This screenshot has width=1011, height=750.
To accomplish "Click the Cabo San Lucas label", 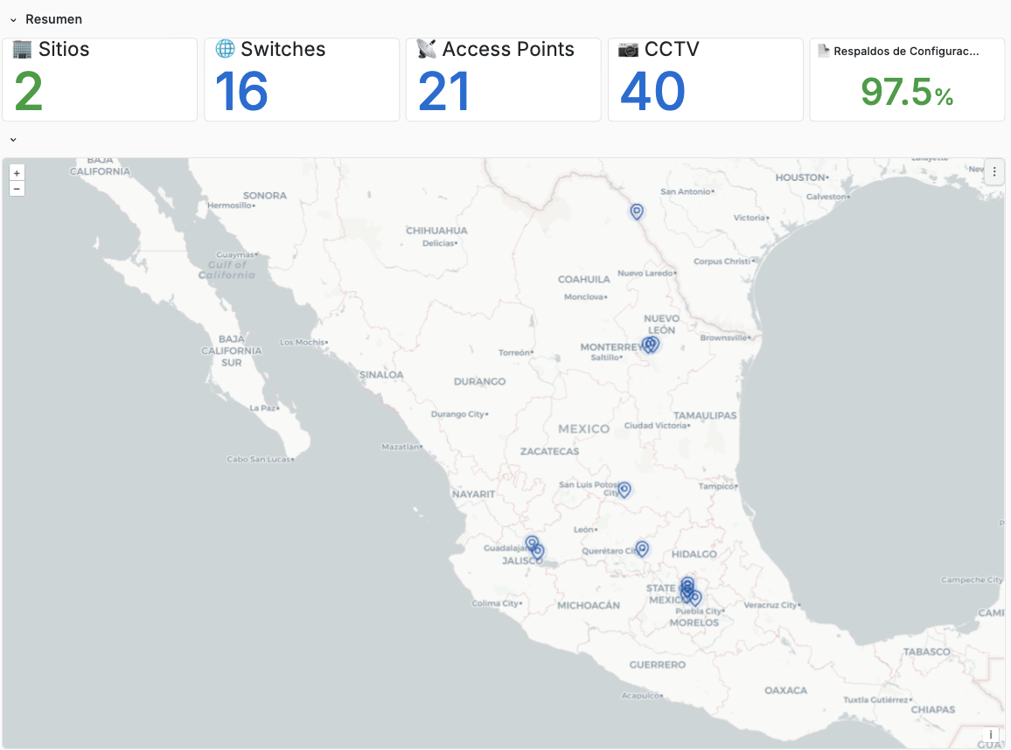I will [x=259, y=460].
